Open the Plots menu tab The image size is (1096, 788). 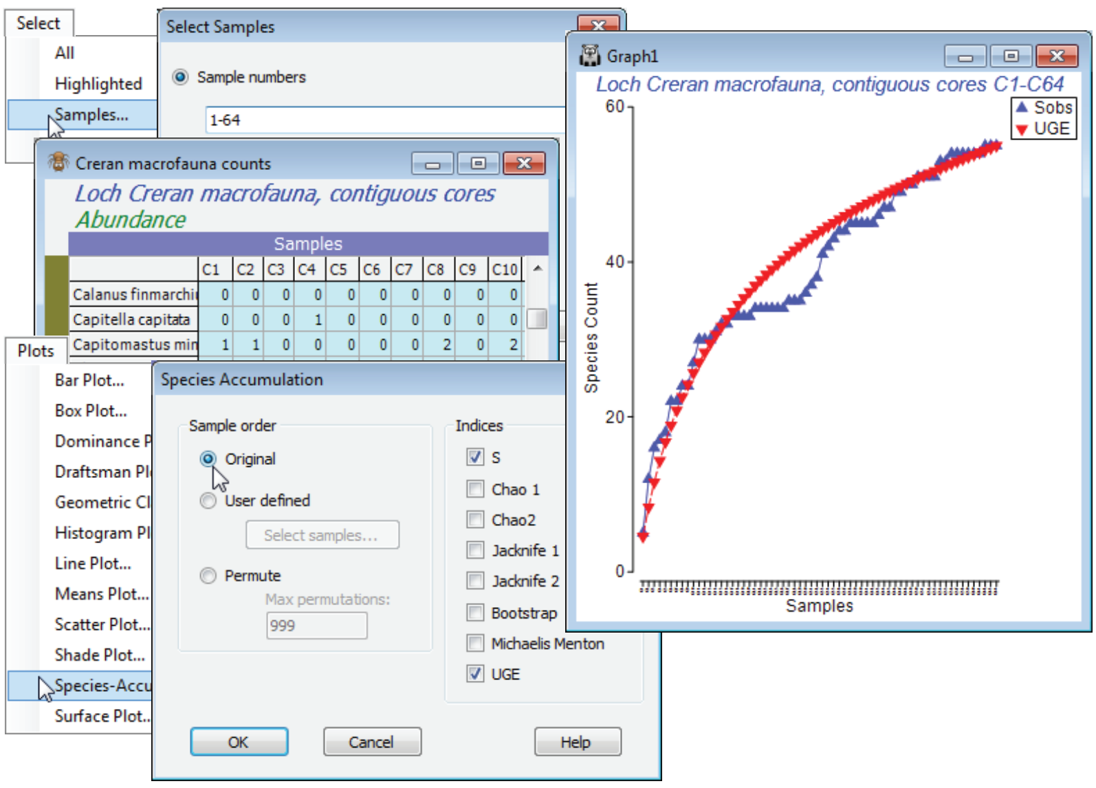[x=36, y=351]
